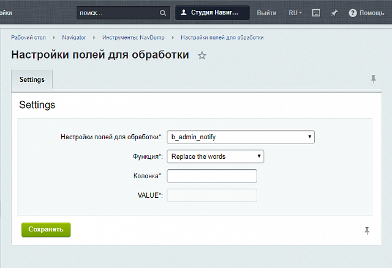This screenshot has height=268, width=392.
Task: Click the pin icon next to Сохранить
Action: pyautogui.click(x=367, y=231)
